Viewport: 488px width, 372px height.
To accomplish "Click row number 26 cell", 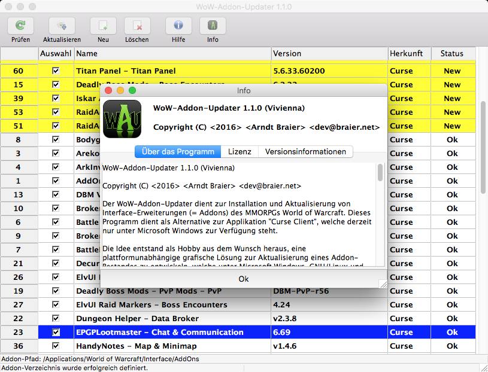I will [19, 278].
